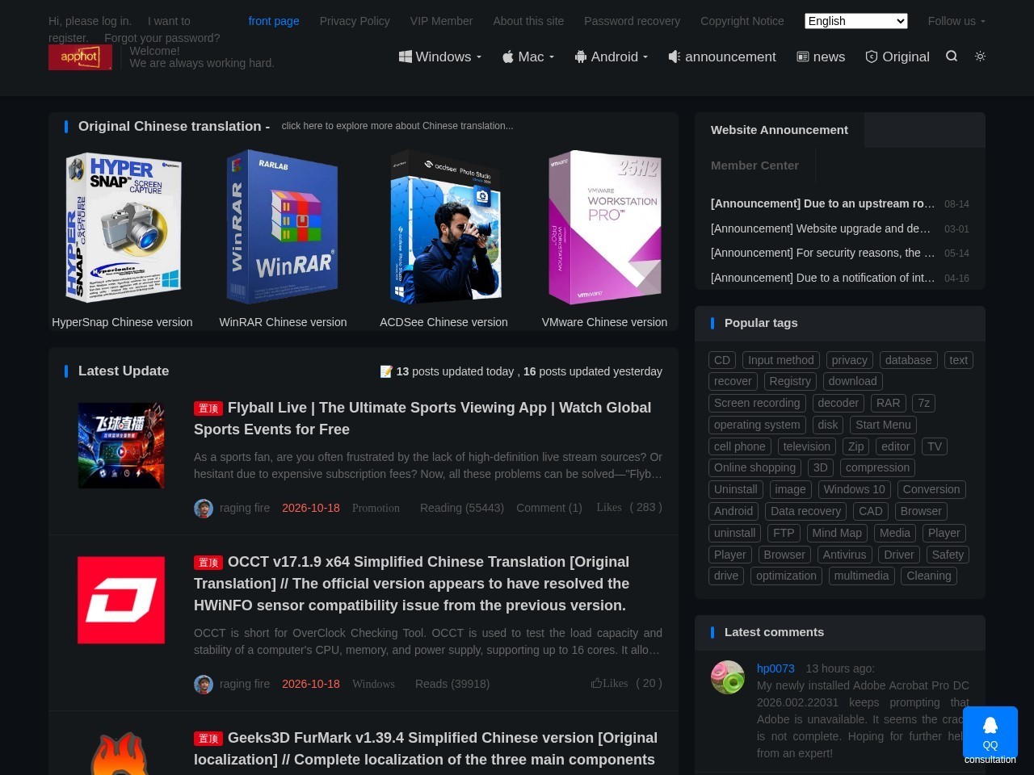Open the About this site link
1034x775 pixels.
pyautogui.click(x=528, y=21)
